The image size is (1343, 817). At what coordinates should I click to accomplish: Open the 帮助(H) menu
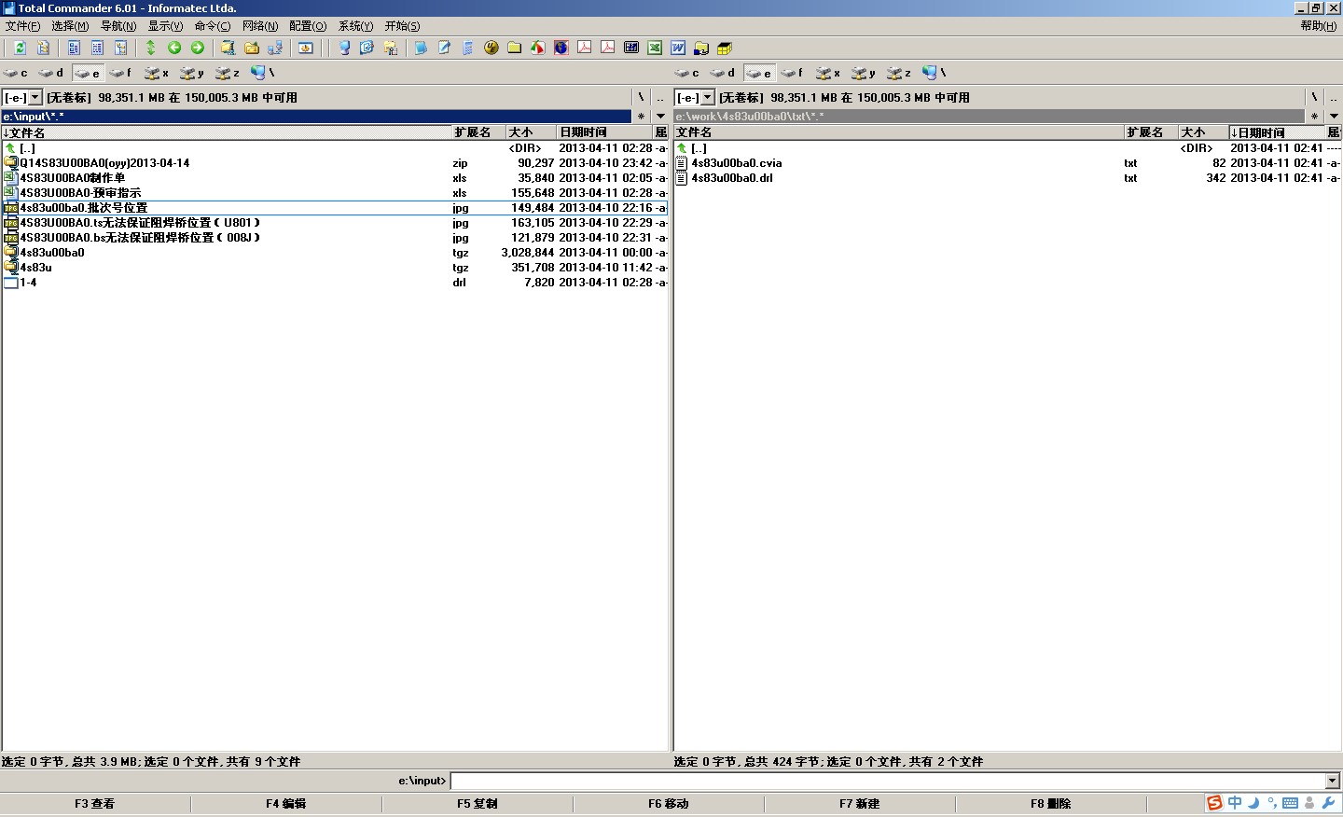(1319, 26)
